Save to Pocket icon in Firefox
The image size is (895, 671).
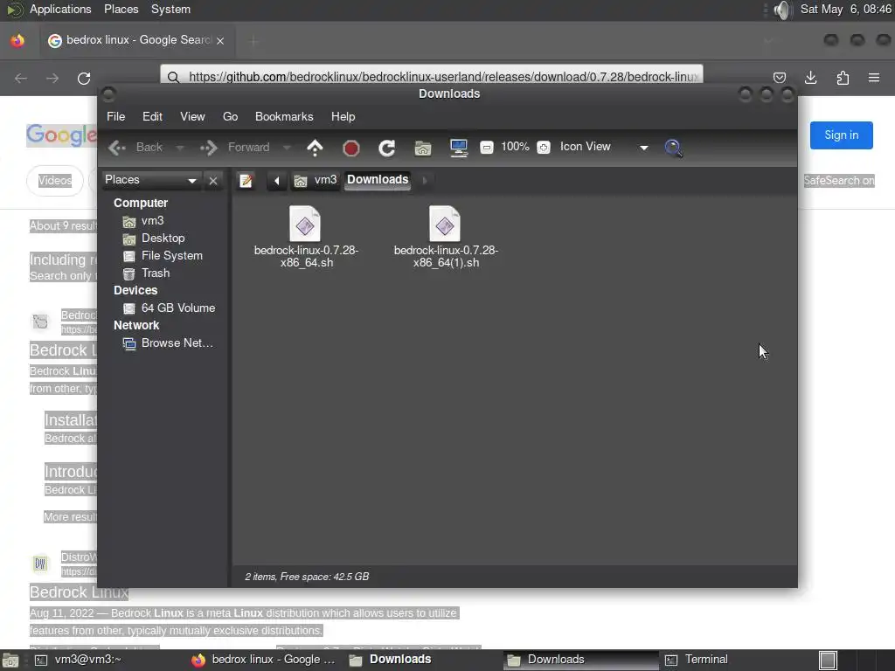pyautogui.click(x=779, y=78)
